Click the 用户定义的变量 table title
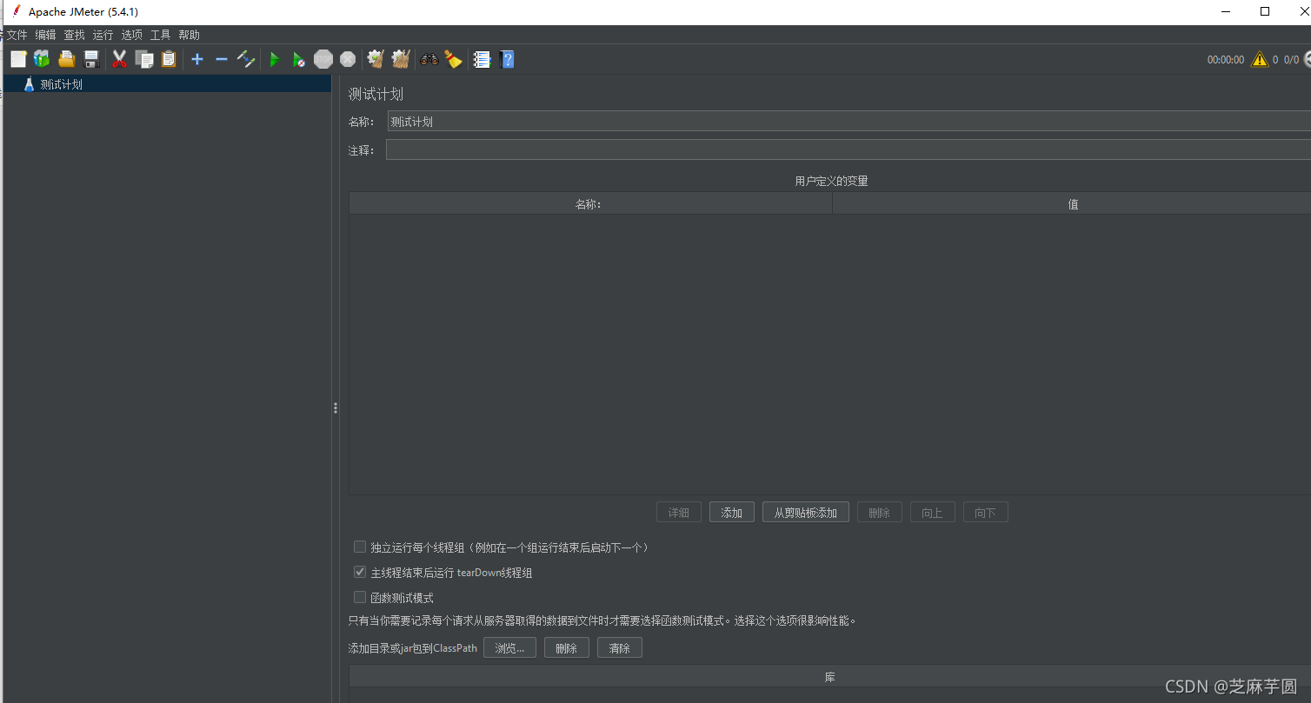 point(831,181)
